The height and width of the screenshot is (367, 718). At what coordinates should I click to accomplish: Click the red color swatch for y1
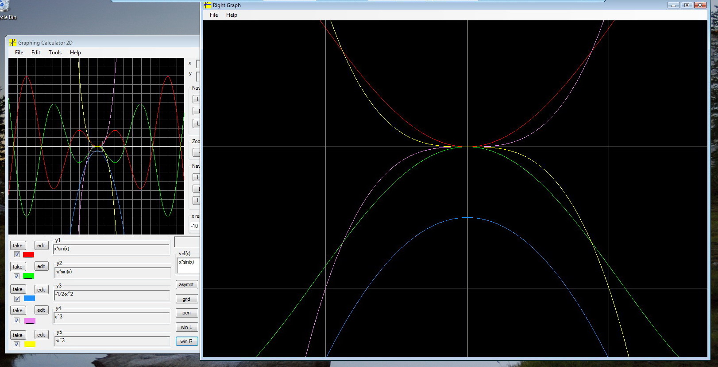[28, 254]
